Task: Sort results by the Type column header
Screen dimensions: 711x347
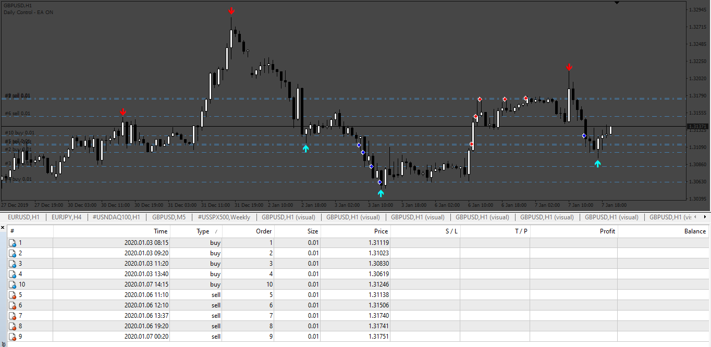Action: tap(196, 231)
